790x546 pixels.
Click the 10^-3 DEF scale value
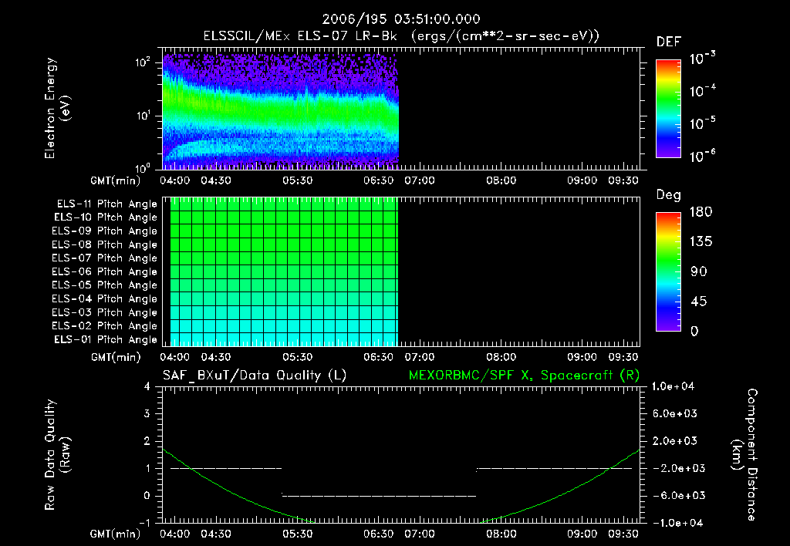click(702, 58)
